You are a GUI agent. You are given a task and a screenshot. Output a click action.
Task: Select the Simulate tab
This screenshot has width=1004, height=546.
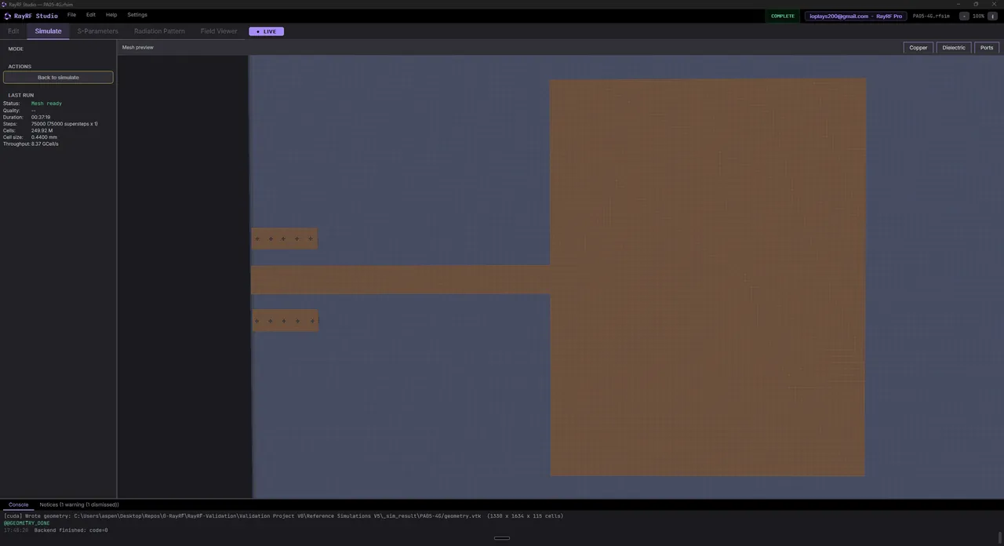[48, 31]
